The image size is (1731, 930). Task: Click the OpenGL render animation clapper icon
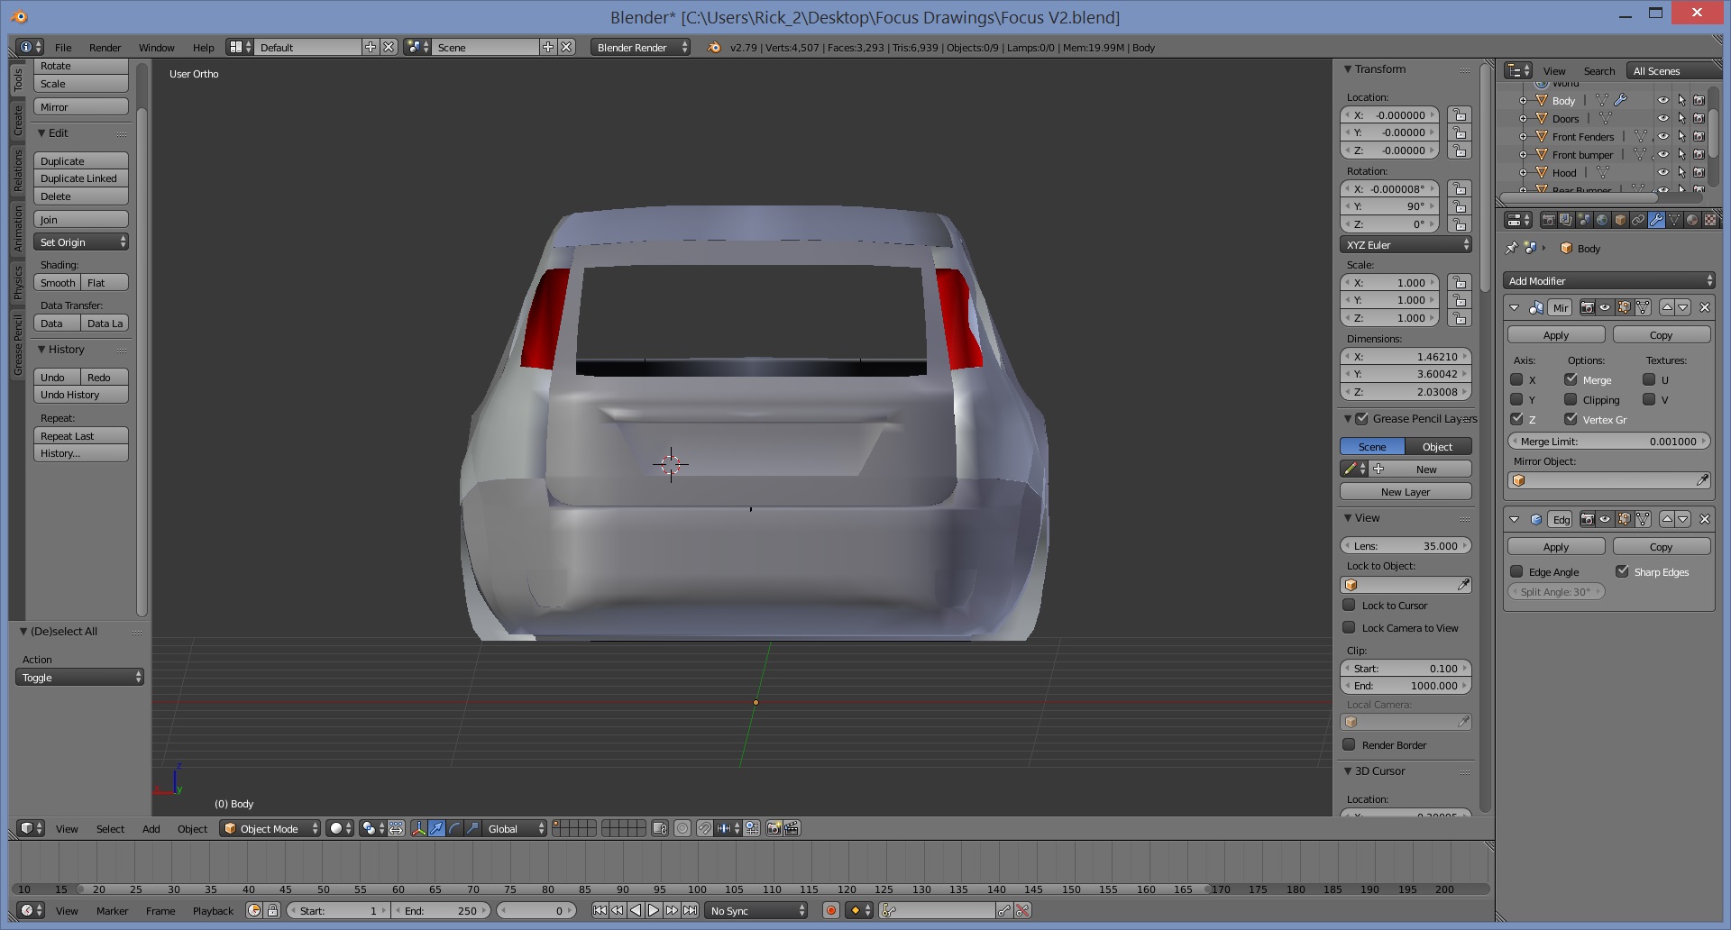coord(792,828)
